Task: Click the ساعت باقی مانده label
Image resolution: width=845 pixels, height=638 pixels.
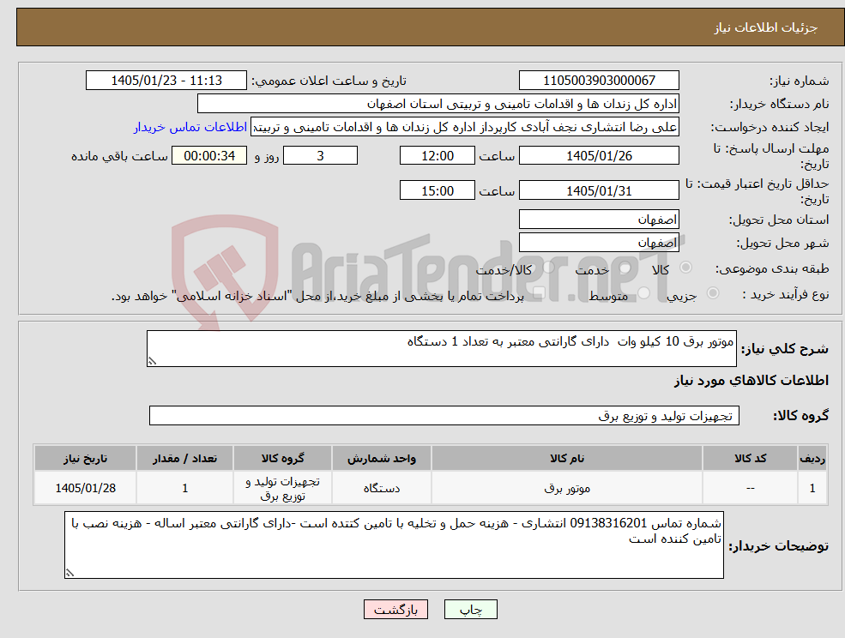Action: 119,156
